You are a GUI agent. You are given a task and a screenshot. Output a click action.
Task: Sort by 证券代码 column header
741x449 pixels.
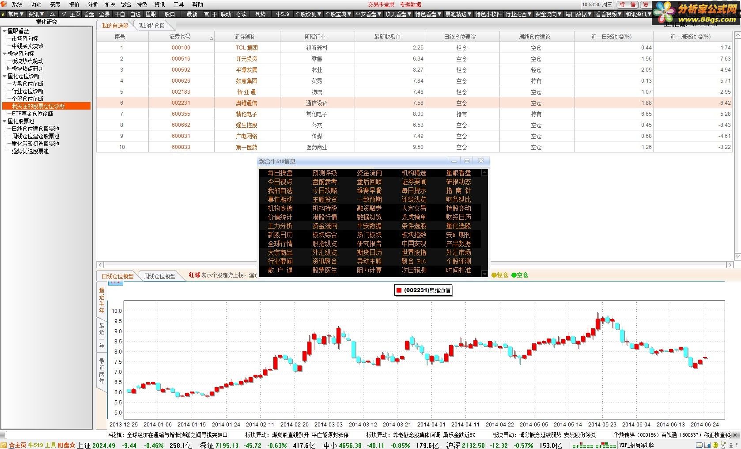click(181, 37)
